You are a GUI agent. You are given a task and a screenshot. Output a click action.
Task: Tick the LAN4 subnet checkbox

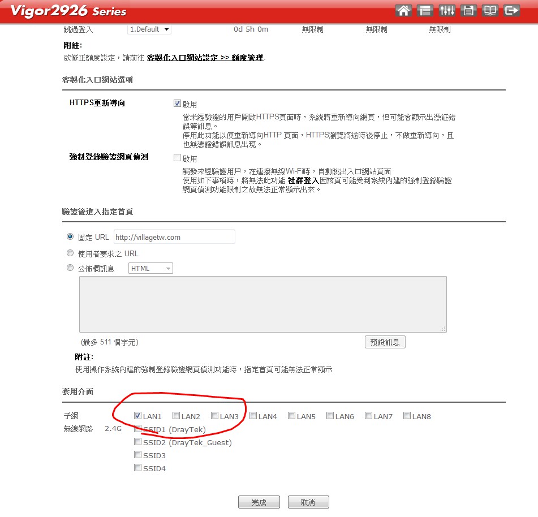tap(253, 416)
